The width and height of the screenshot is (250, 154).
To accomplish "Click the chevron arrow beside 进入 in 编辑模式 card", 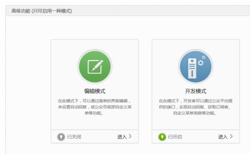I will tap(130, 136).
